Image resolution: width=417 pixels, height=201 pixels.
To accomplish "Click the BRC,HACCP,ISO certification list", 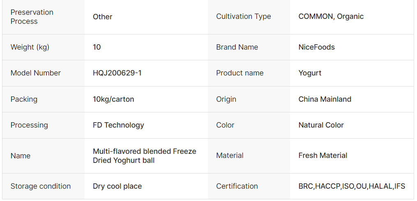I will 352,186.
